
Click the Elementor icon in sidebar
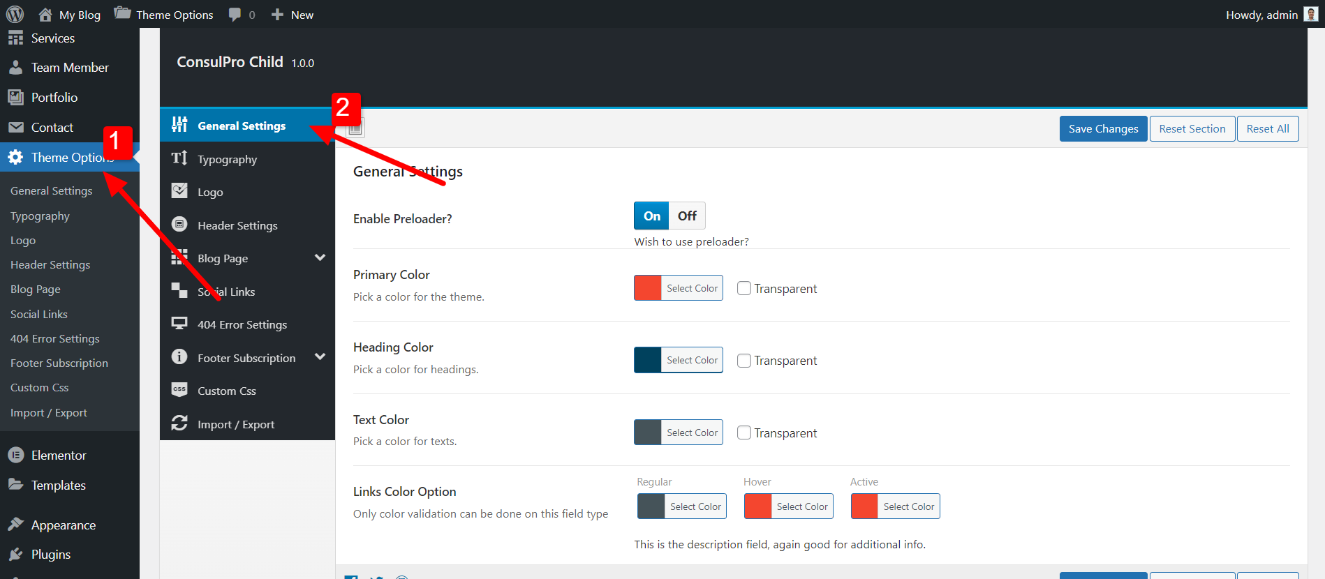tap(16, 455)
